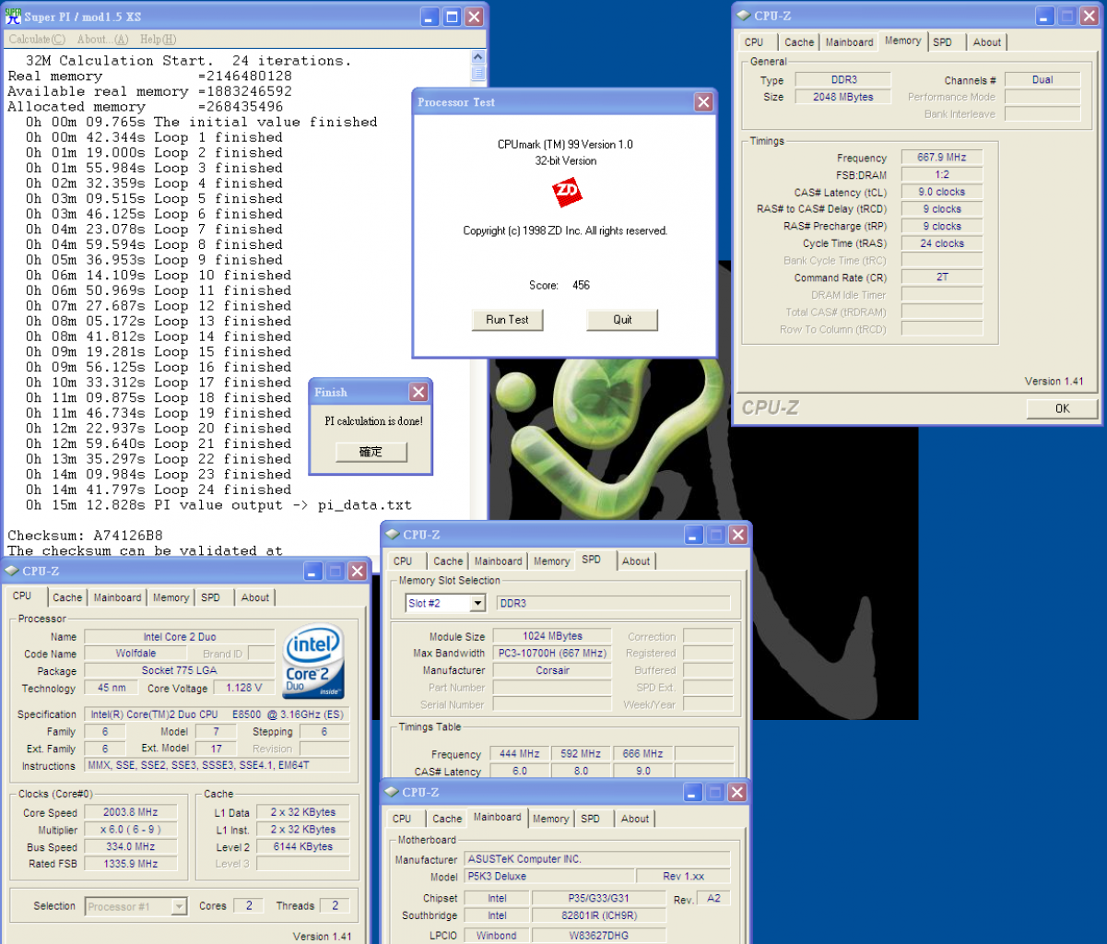Viewport: 1107px width, 944px height.
Task: Click OK in CPU-Z Memory window
Action: 1062,408
